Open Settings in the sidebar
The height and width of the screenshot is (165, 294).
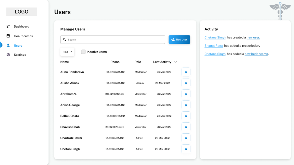(x=20, y=55)
